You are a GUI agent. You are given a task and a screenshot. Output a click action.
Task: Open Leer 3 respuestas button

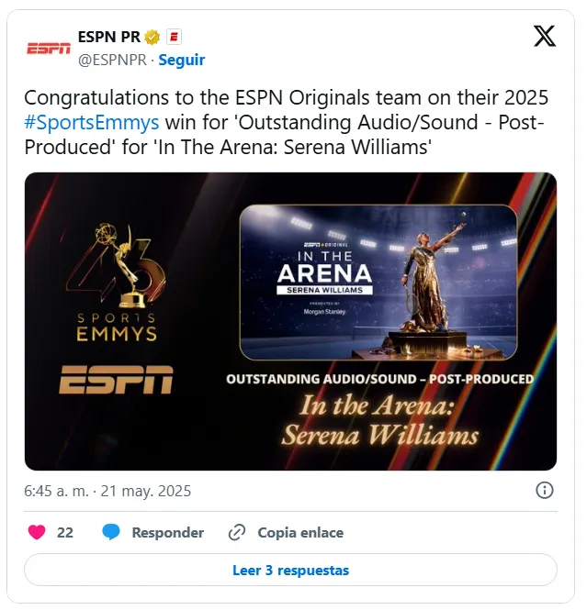[x=290, y=570]
